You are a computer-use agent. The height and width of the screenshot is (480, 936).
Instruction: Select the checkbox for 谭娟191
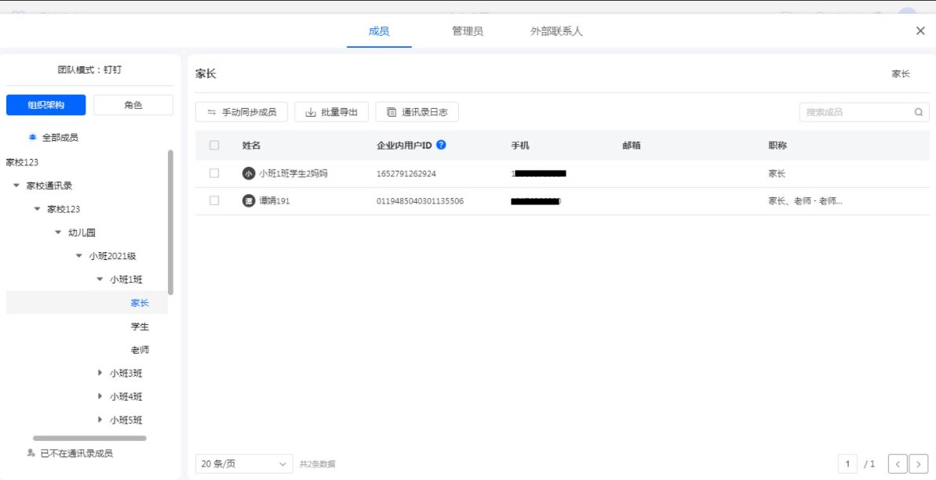pyautogui.click(x=214, y=201)
